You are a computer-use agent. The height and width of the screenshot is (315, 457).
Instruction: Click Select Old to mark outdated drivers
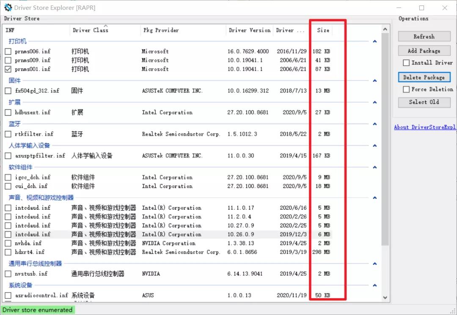[x=424, y=102]
